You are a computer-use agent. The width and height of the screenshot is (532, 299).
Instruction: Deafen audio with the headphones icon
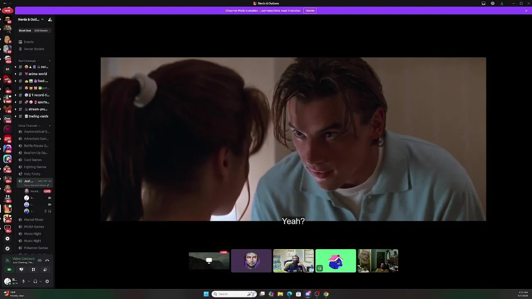pyautogui.click(x=35, y=281)
